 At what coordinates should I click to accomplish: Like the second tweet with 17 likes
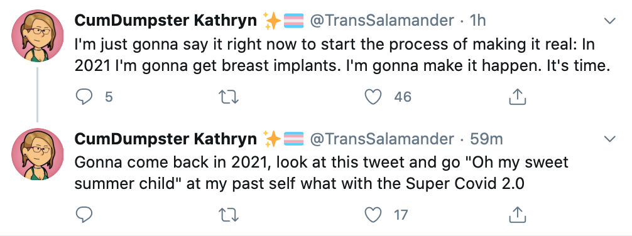tap(373, 215)
